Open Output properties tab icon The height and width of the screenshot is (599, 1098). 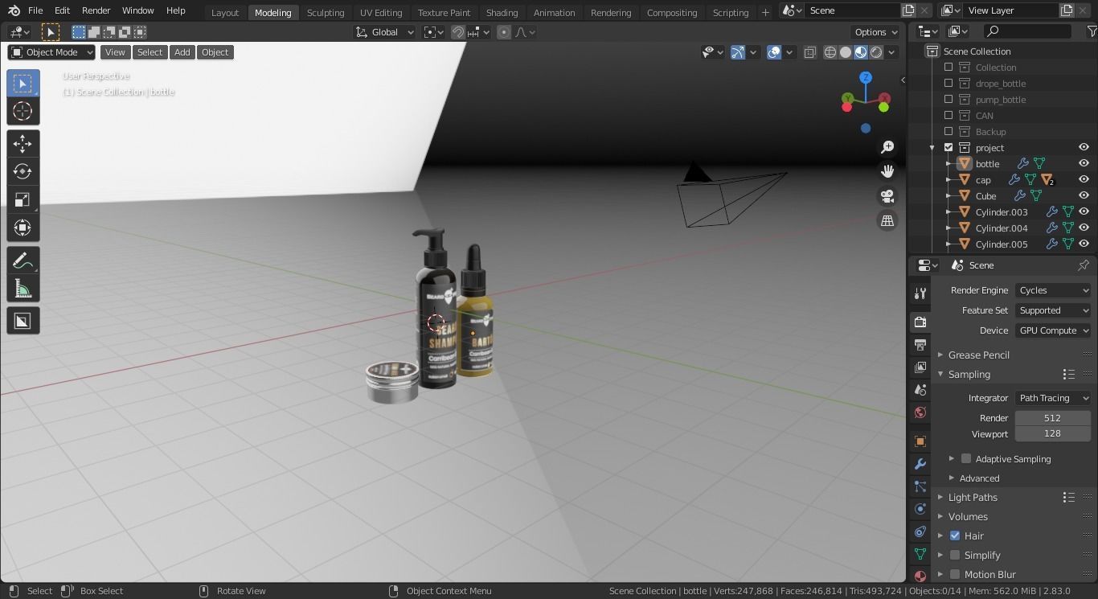[920, 344]
